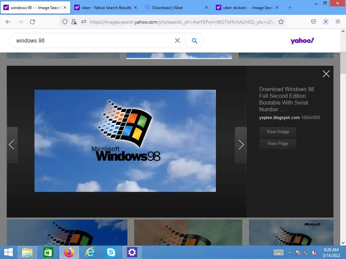Show the next image with the right arrow
Viewport: 346px width, 259px height.
[241, 145]
